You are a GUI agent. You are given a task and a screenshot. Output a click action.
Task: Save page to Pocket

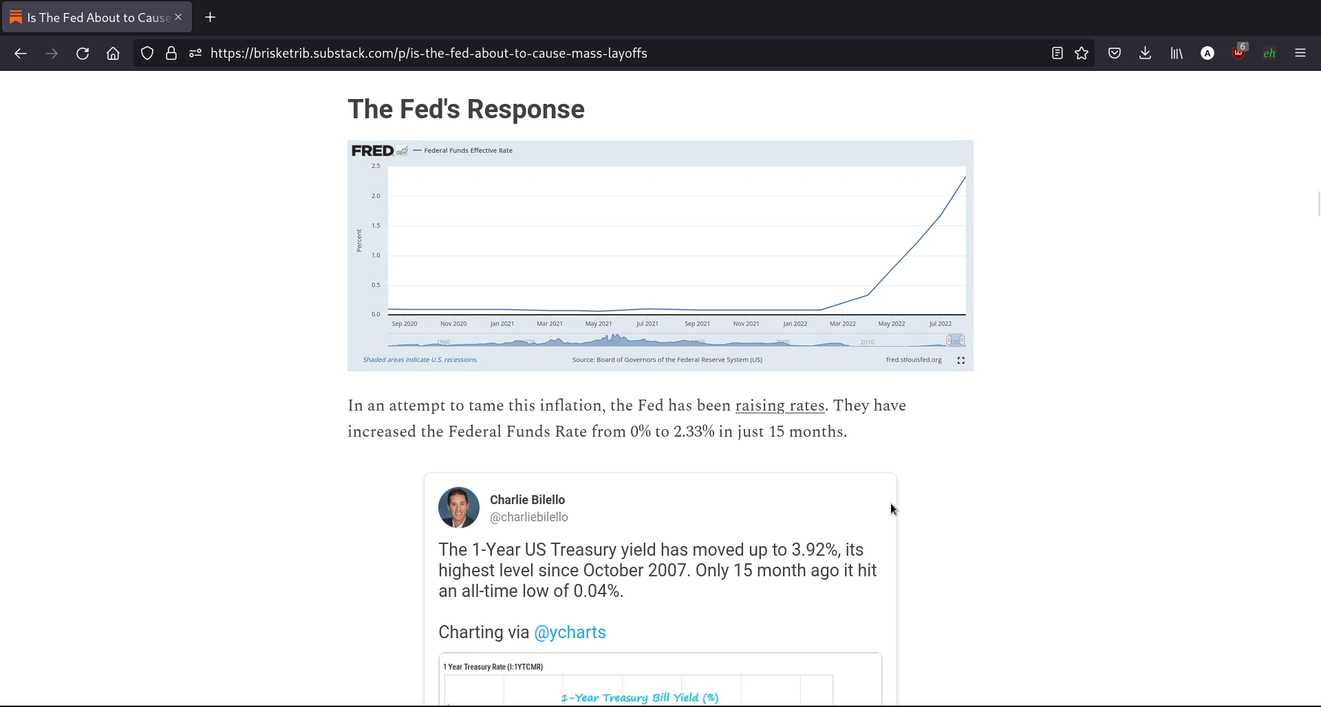coord(1115,54)
